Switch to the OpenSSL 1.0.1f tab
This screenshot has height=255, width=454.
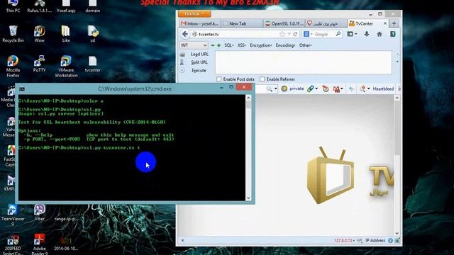284,23
